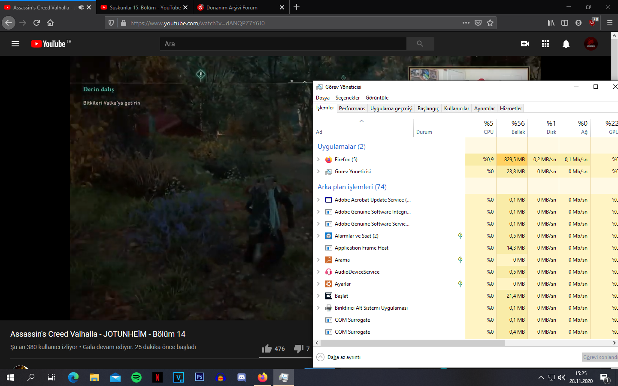Expand the Ayarlar process row
Screen dimensions: 618x386
coord(318,284)
